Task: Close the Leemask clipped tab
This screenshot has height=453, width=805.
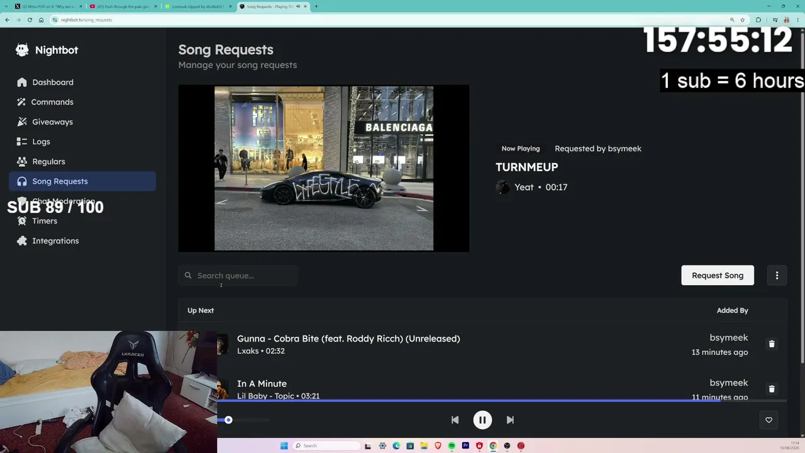Action: 231,6
